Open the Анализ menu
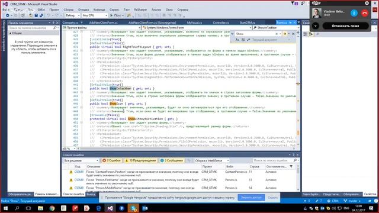 pyautogui.click(x=156, y=9)
